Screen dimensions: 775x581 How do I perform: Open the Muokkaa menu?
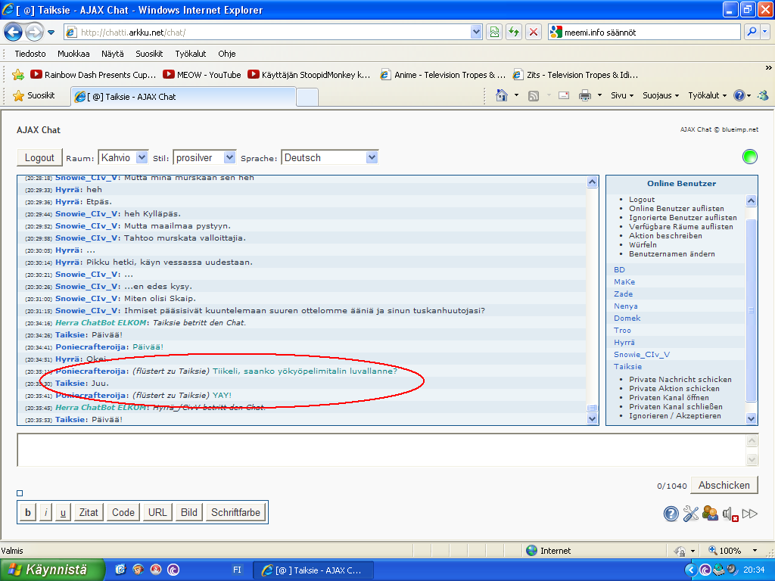[73, 54]
